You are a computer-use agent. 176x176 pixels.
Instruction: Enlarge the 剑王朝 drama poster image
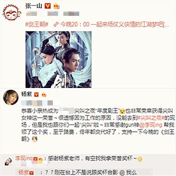tap(59, 59)
